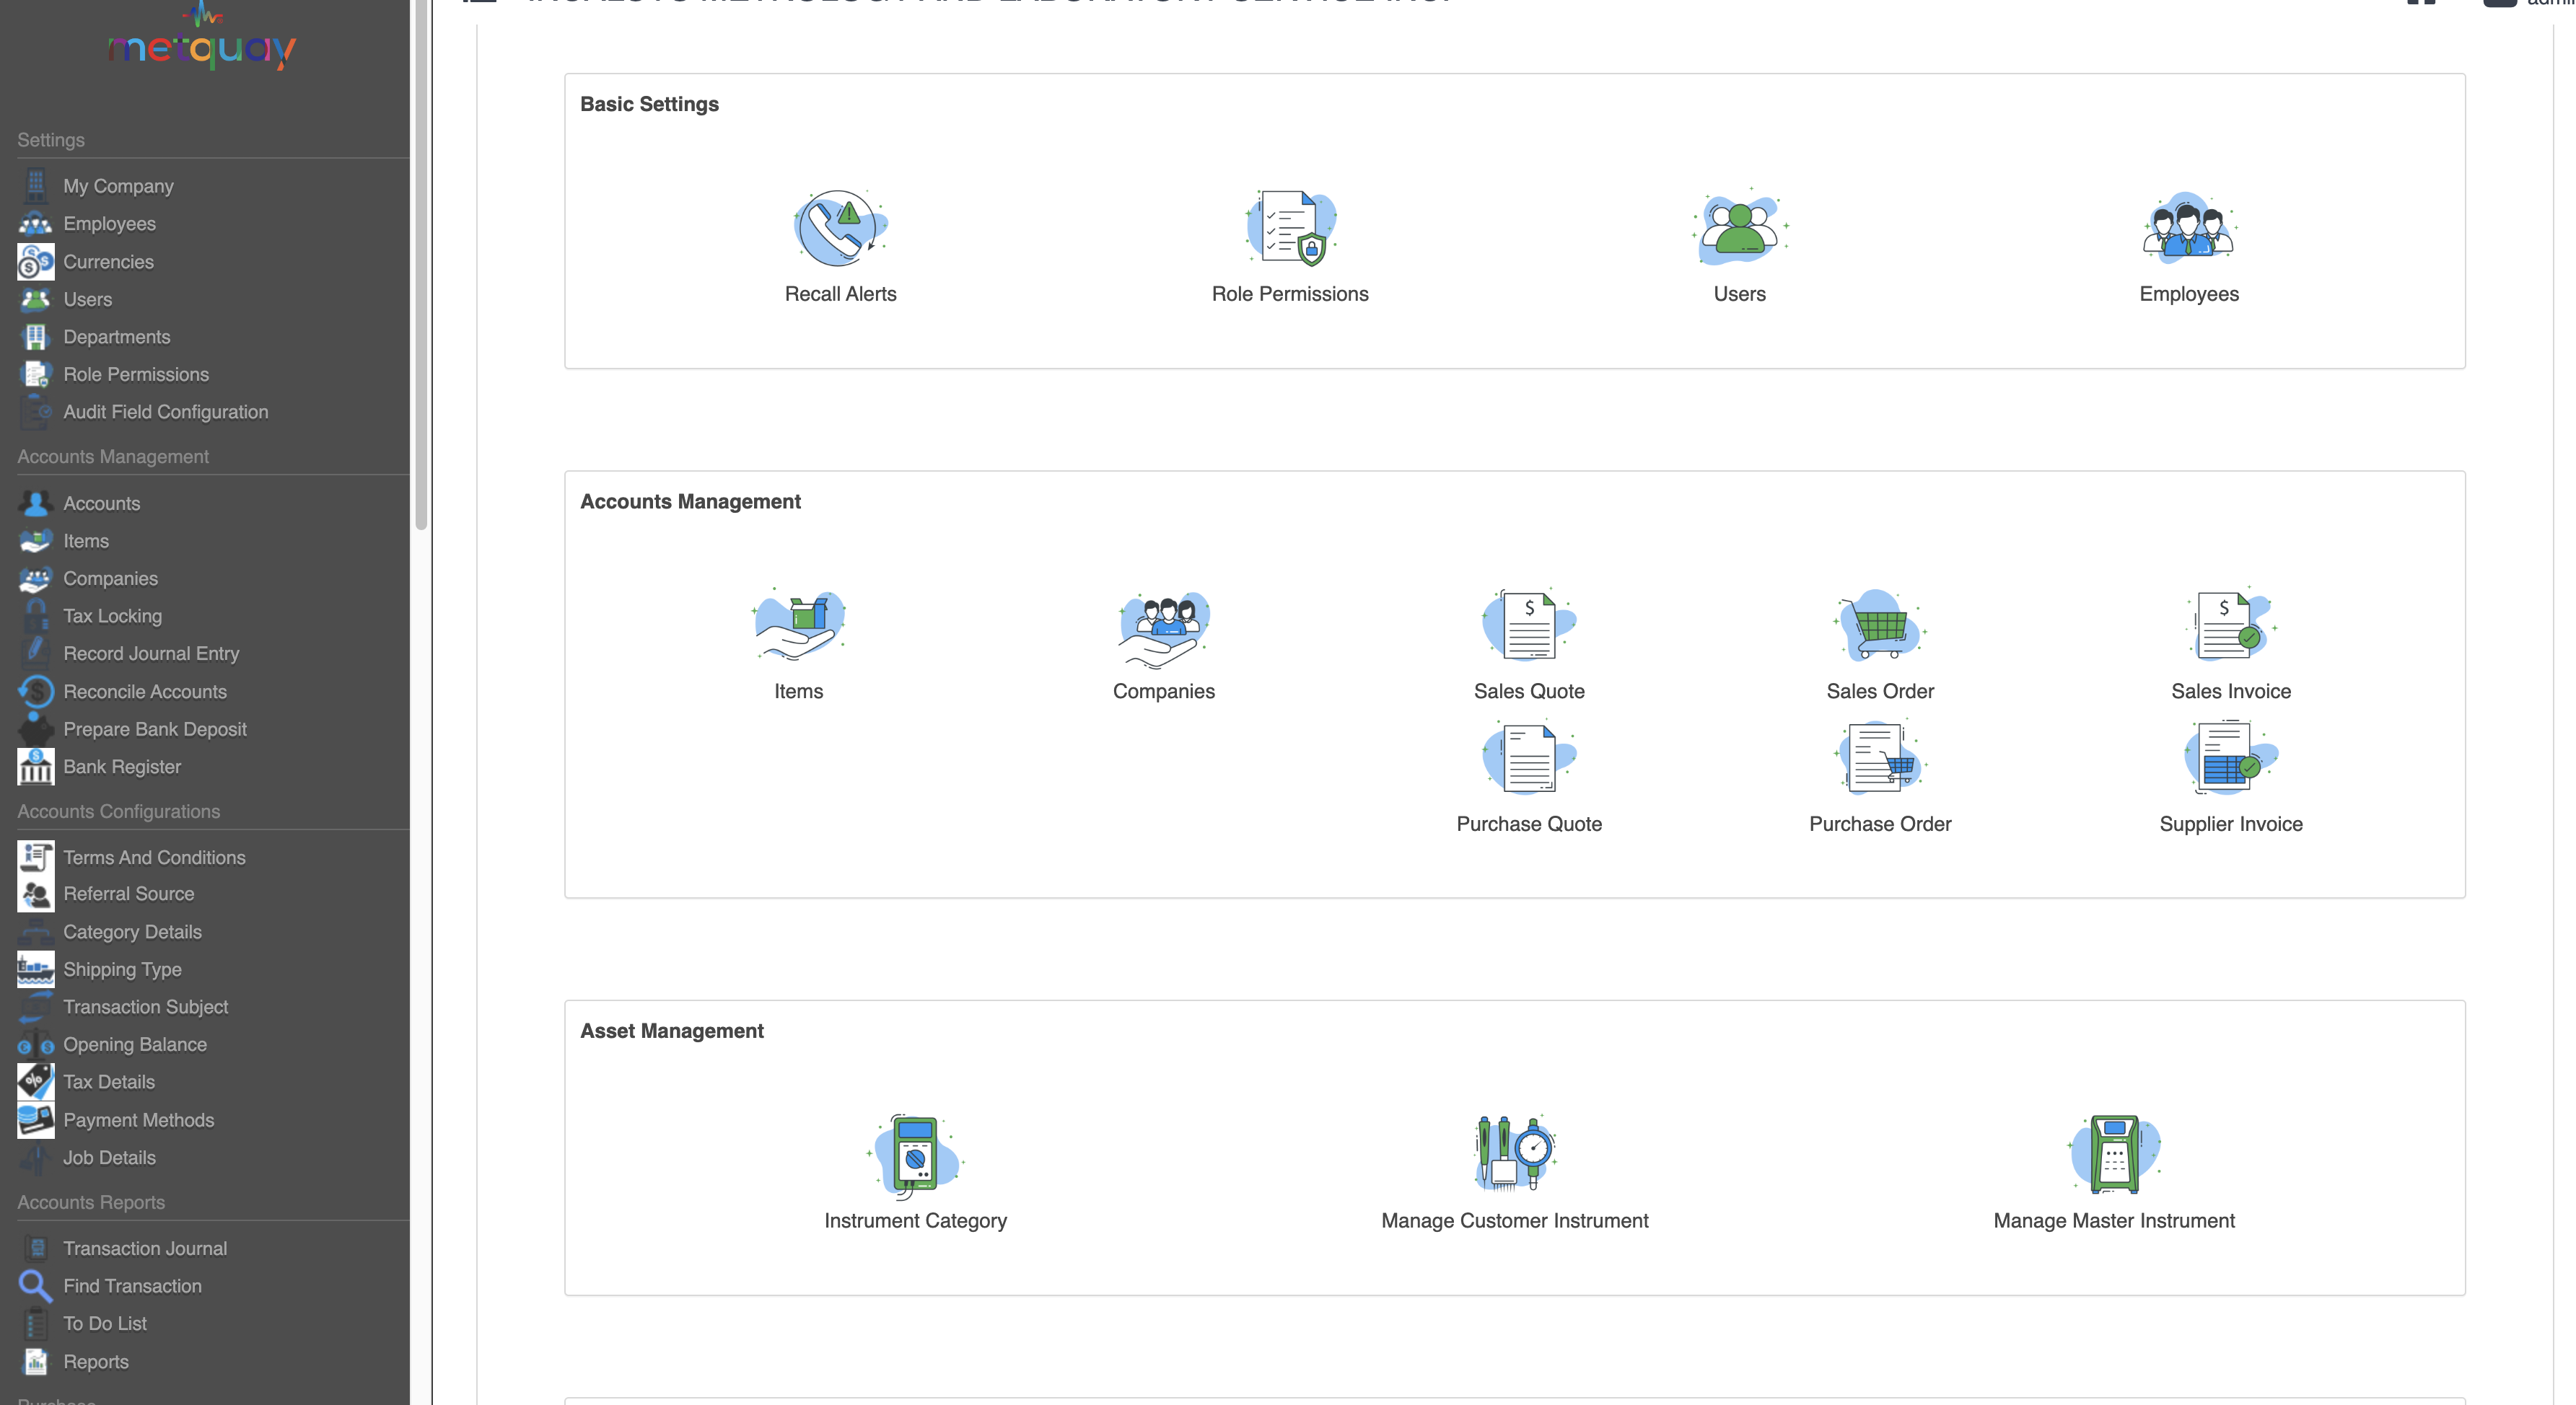
Task: Open the Manage Master Instrument icon
Action: point(2113,1155)
